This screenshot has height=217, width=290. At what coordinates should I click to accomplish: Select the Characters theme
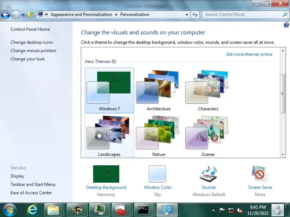tap(208, 90)
